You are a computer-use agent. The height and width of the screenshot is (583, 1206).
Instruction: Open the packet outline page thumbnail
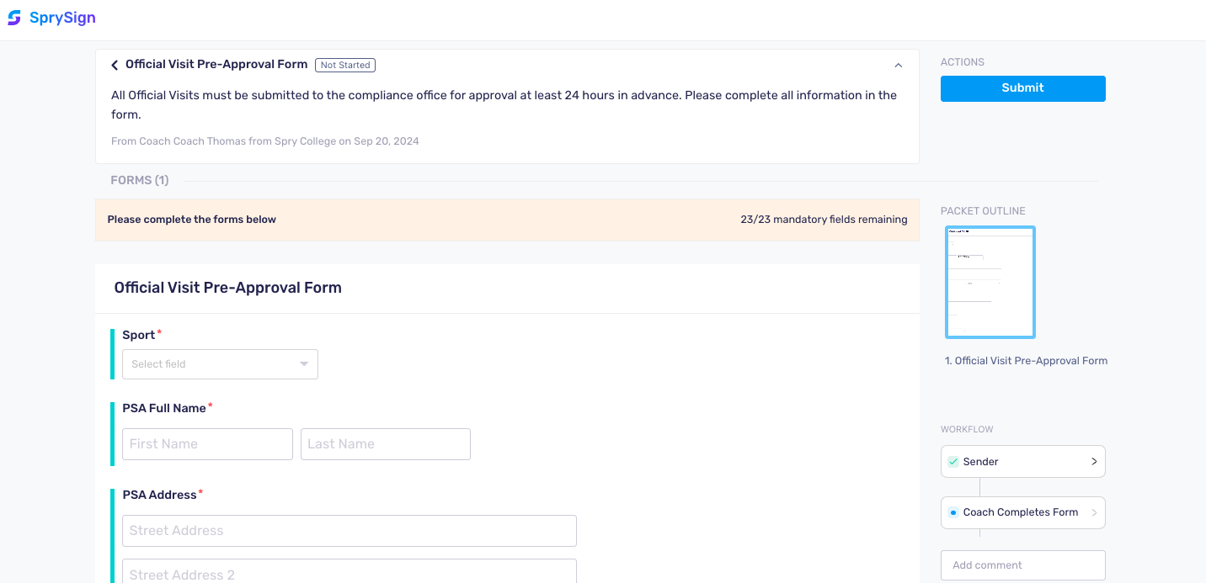click(x=990, y=283)
